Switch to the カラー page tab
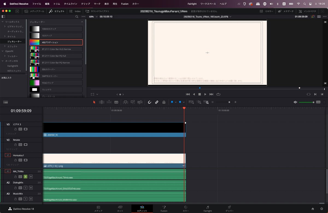328x213 pixels. pos(186,209)
